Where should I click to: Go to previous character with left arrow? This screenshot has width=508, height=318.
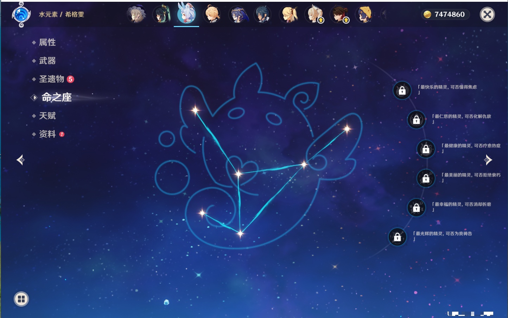(20, 160)
